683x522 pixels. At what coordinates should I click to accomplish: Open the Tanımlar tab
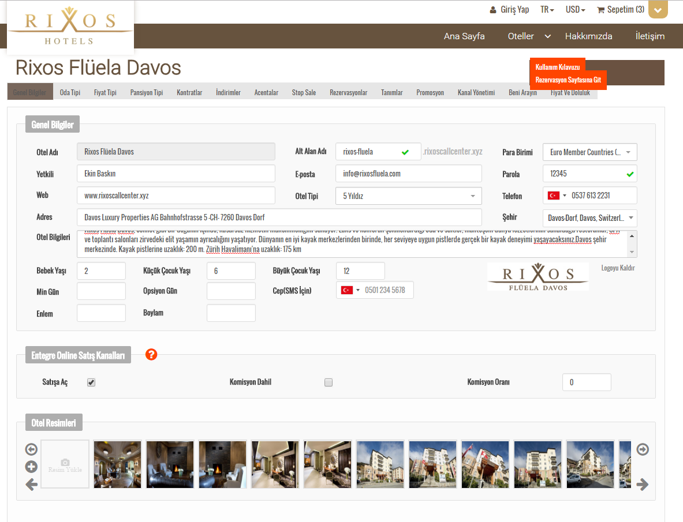[x=391, y=92]
